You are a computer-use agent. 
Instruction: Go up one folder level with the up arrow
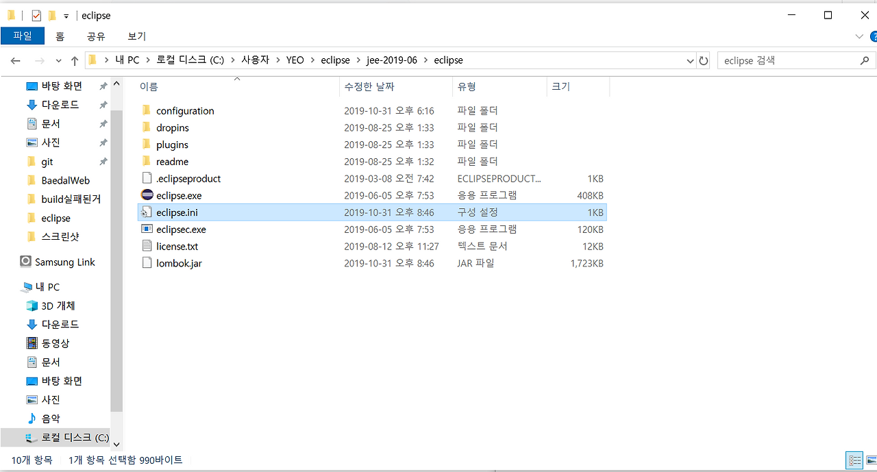click(x=75, y=60)
